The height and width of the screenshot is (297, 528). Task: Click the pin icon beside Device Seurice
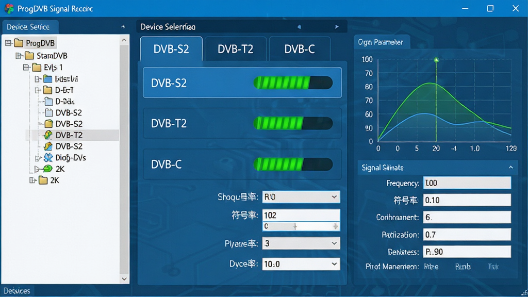click(123, 27)
